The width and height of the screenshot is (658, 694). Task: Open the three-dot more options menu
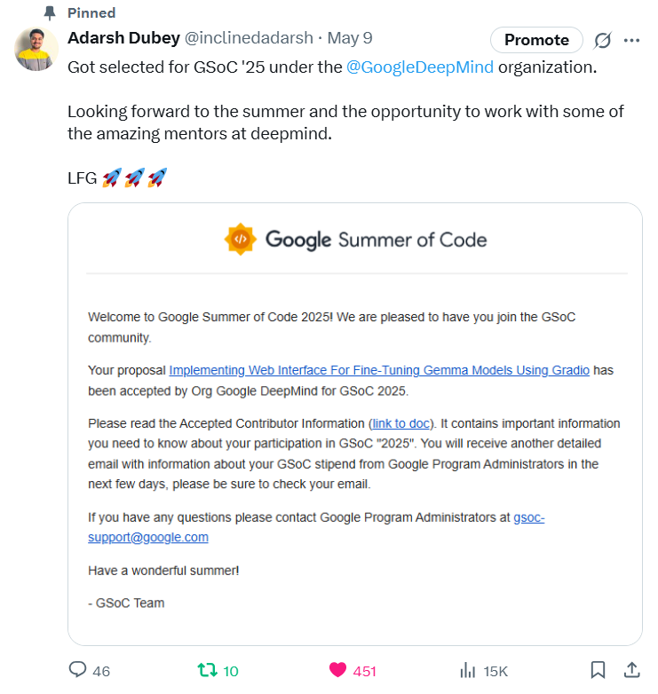(x=631, y=40)
